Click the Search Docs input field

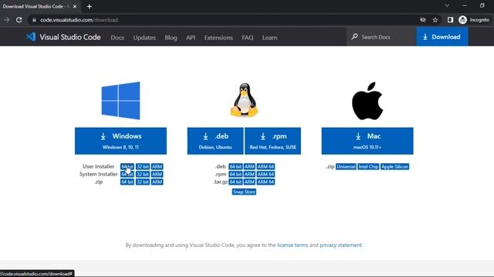click(381, 37)
